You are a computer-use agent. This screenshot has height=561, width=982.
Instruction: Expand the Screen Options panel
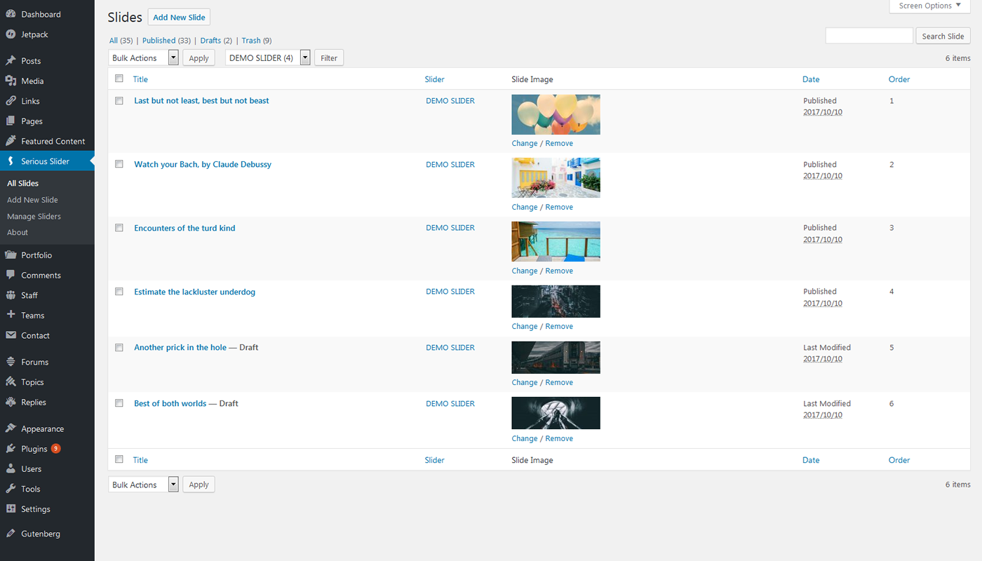tap(929, 6)
